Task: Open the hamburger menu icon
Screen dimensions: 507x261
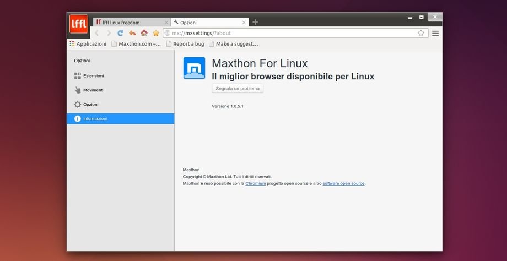Action: [435, 33]
